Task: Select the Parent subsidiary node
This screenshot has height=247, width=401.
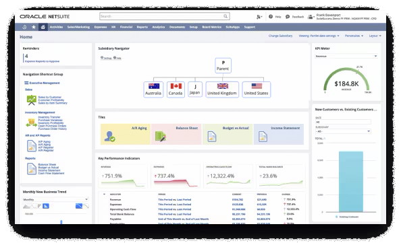Action: 223,65
